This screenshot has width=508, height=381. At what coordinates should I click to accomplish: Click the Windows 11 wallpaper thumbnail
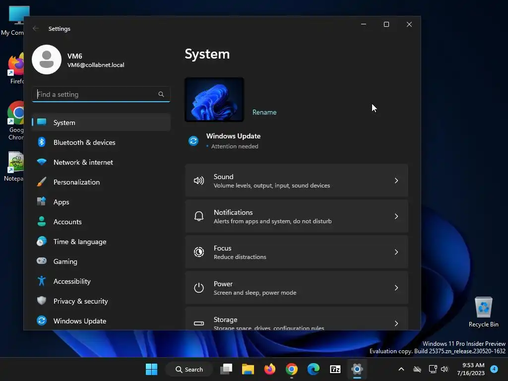214,99
